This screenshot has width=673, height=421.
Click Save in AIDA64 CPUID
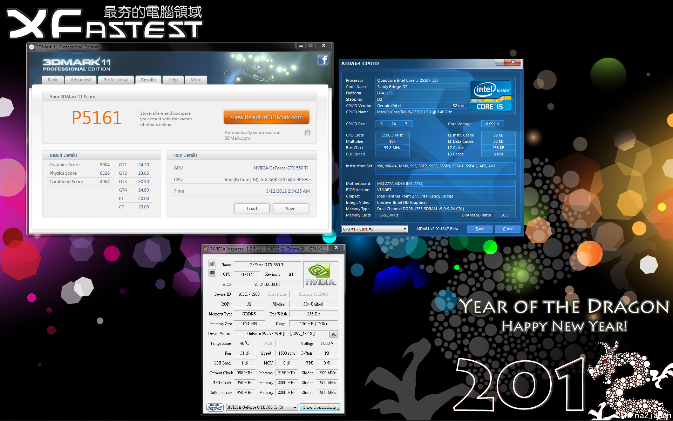click(480, 229)
